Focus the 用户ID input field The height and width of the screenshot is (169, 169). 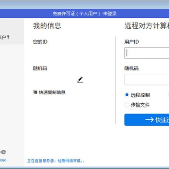click(147, 53)
